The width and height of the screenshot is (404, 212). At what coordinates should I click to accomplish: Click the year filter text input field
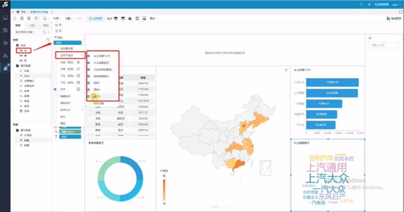click(384, 45)
